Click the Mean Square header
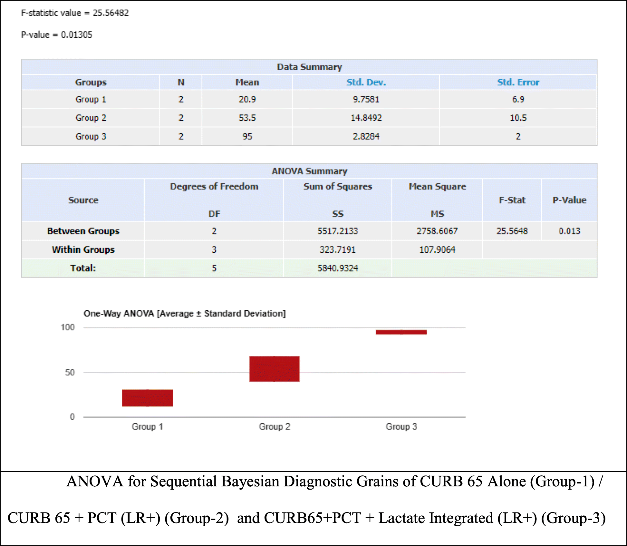 [437, 187]
